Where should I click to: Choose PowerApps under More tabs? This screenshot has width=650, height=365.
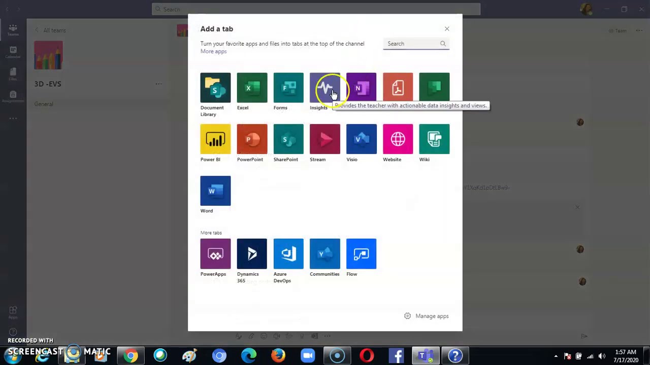tap(215, 253)
